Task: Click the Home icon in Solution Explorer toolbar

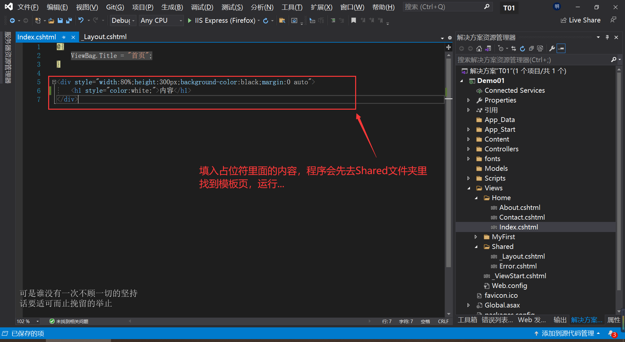Action: [x=479, y=48]
